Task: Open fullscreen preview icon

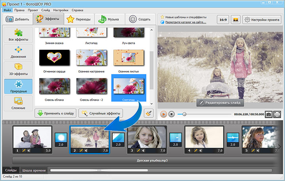Action: 277,114
